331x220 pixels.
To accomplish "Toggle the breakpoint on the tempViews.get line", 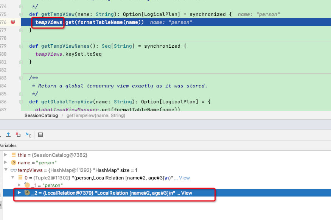I will click(13, 22).
